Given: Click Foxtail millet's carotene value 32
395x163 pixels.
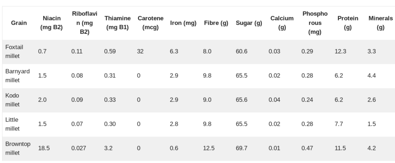Looking at the screenshot, I should point(140,52).
